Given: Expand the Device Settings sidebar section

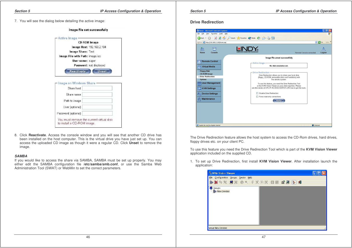Looking at the screenshot, I should pyautogui.click(x=209, y=94).
